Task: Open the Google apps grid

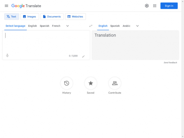Action: 155,6
